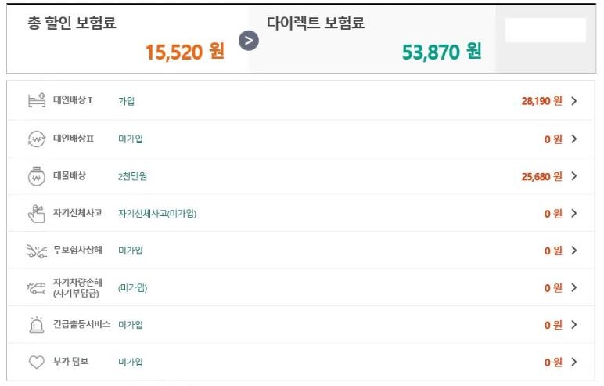Click the 대인배상Ⅱ won-cycle icon
The width and height of the screenshot is (604, 386).
(37, 139)
